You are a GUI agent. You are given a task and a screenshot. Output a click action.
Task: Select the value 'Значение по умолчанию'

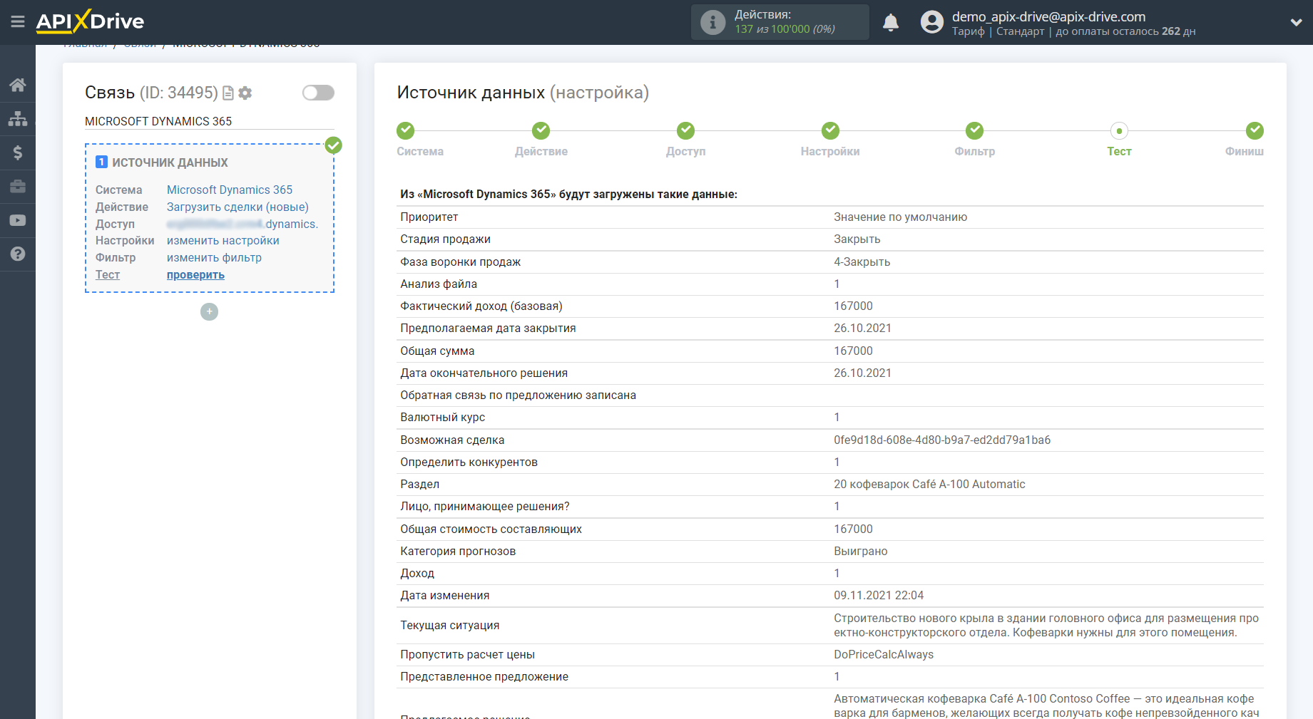click(900, 217)
